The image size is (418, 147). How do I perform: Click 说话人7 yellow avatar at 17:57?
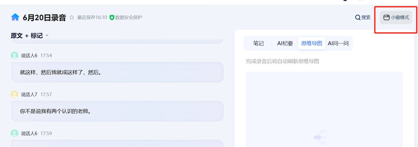tap(14, 94)
